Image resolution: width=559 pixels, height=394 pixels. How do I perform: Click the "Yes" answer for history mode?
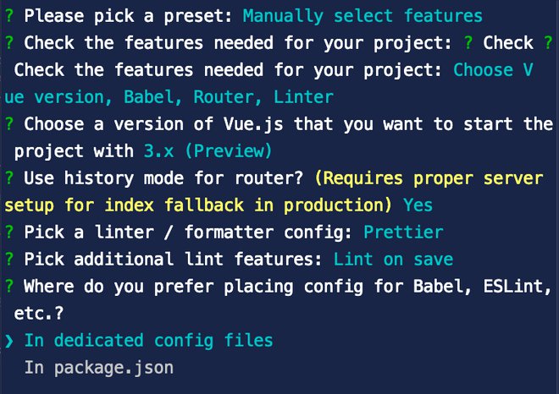click(418, 205)
